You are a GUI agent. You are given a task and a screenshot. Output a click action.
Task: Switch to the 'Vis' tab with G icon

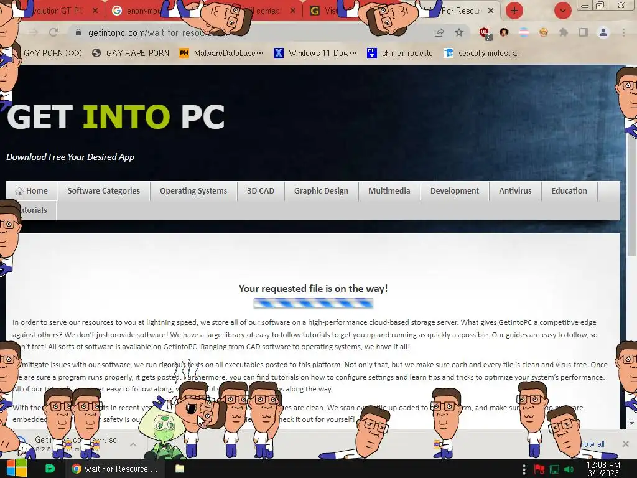325,11
